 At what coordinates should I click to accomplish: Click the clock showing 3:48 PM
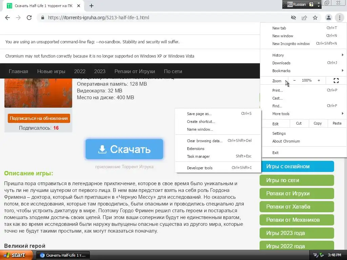[334, 255]
